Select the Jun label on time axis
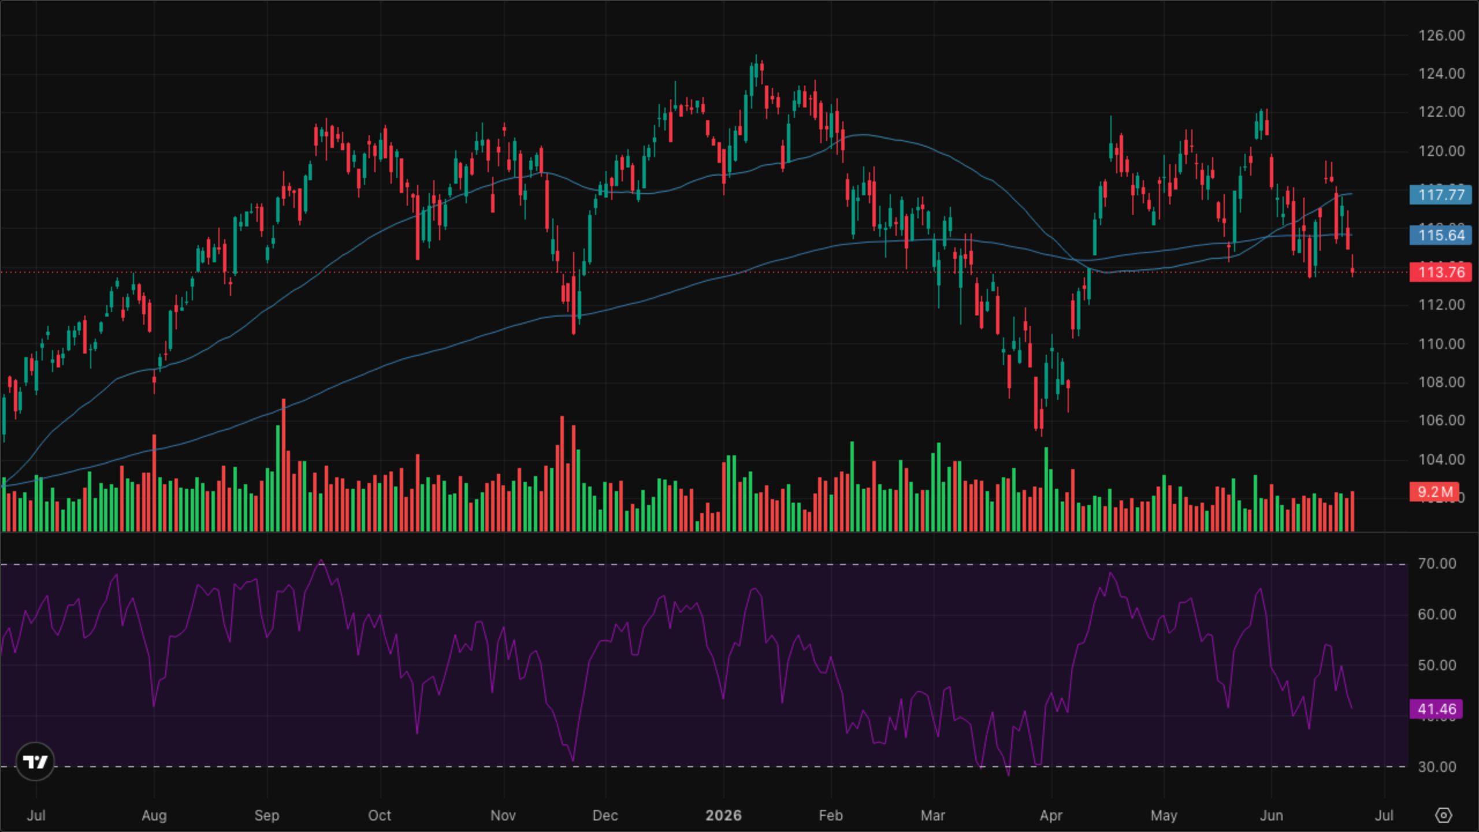Image resolution: width=1479 pixels, height=832 pixels. [1271, 815]
